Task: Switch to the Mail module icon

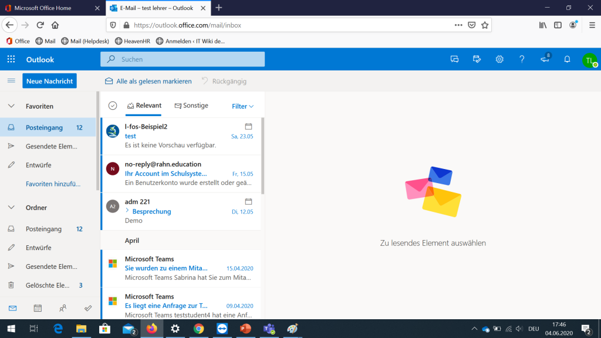Action: tap(13, 308)
